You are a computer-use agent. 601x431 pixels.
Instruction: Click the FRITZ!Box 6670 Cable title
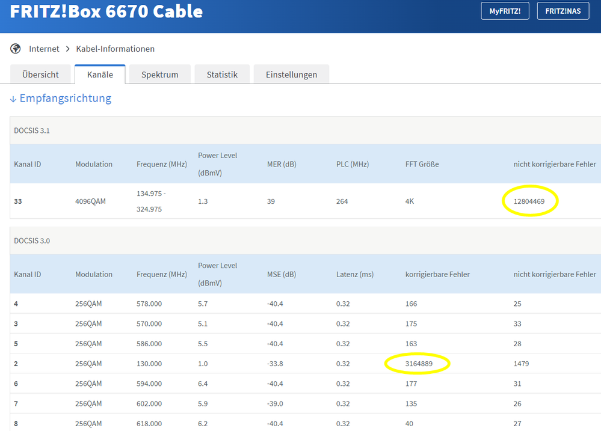(x=106, y=11)
